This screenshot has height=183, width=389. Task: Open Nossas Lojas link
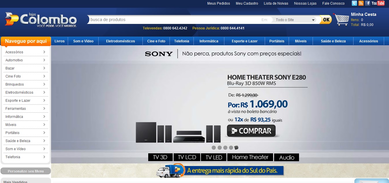305,3
